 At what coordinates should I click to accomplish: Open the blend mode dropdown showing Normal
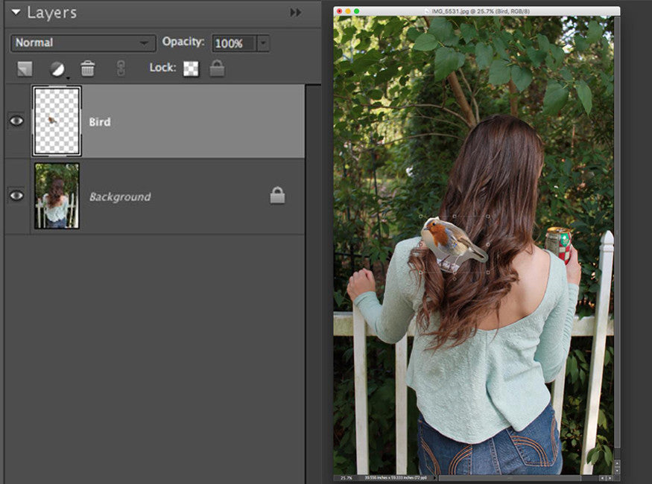click(80, 42)
